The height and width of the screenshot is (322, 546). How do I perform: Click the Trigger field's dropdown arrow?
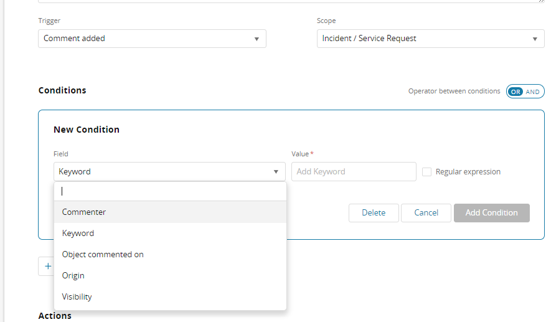click(x=257, y=39)
